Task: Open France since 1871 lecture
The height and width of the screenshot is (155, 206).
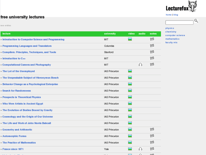Action: pos(13,149)
